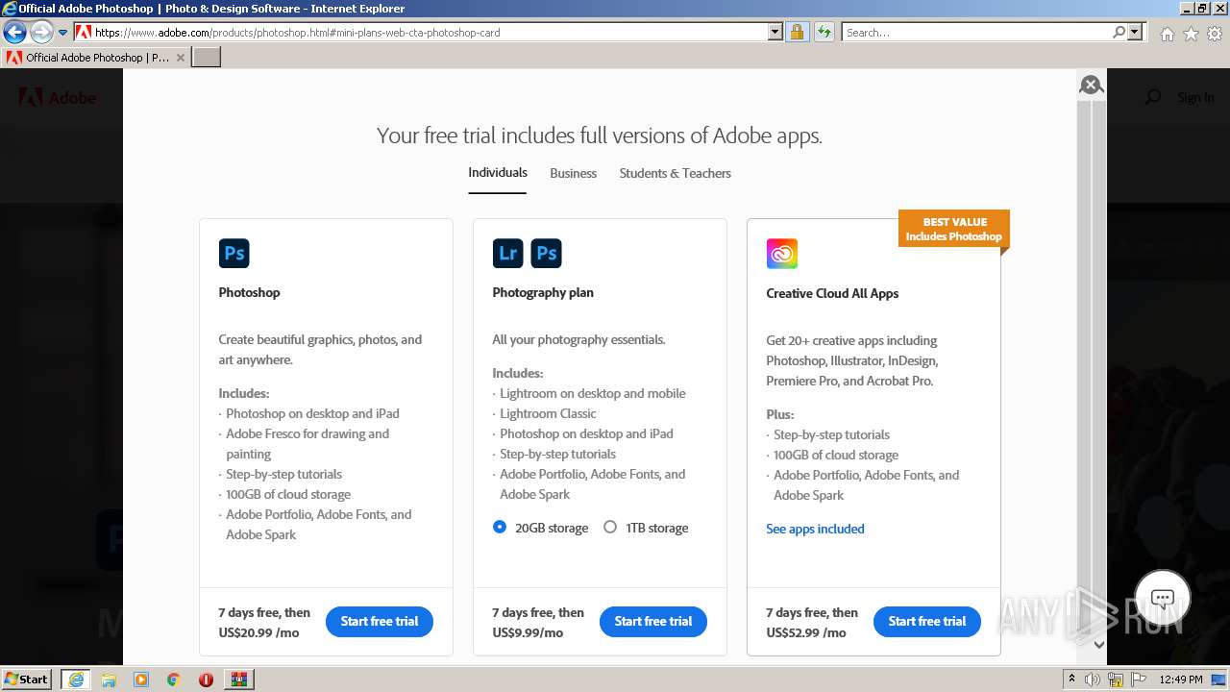Open the address bar history dropdown
1230x692 pixels.
[x=775, y=32]
